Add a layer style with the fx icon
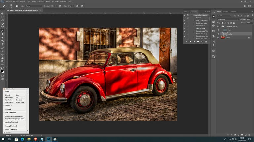Image resolution: width=254 pixels, height=142 pixels. tap(232, 135)
